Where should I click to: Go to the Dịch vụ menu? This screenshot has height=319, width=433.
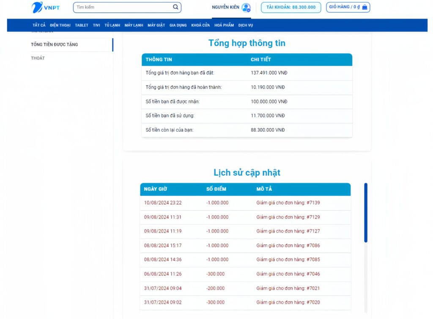(x=246, y=25)
